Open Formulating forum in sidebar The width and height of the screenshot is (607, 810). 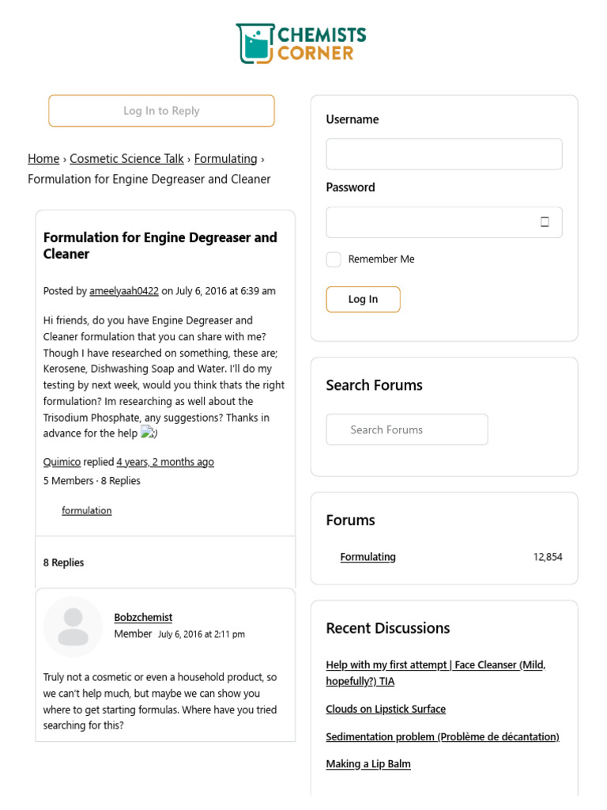pyautogui.click(x=368, y=557)
